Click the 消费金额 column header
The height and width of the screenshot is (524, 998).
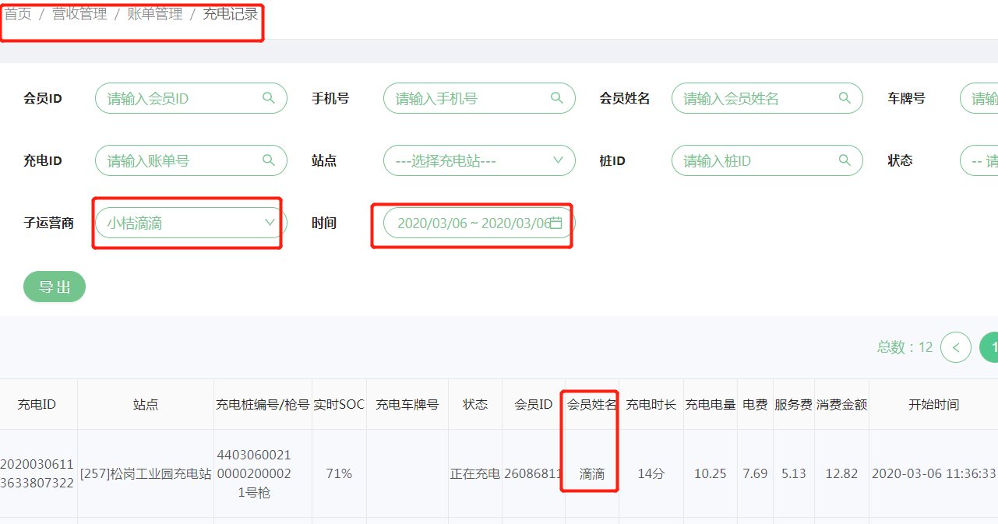click(841, 404)
